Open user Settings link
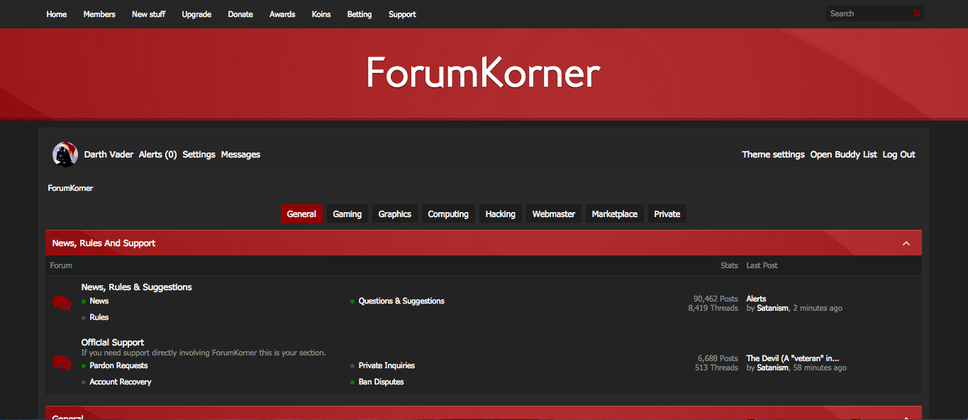The image size is (968, 420). (x=199, y=155)
